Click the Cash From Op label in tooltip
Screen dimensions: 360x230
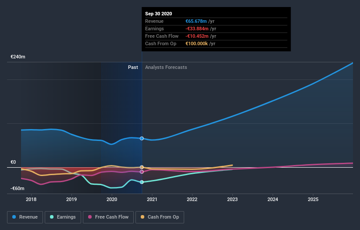pyautogui.click(x=161, y=43)
